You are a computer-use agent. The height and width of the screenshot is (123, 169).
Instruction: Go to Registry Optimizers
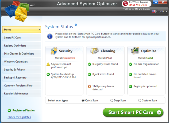click(x=22, y=45)
